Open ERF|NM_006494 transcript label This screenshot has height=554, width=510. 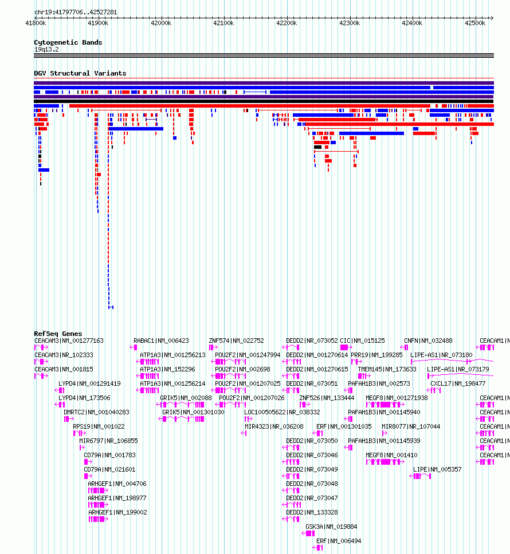click(x=339, y=541)
